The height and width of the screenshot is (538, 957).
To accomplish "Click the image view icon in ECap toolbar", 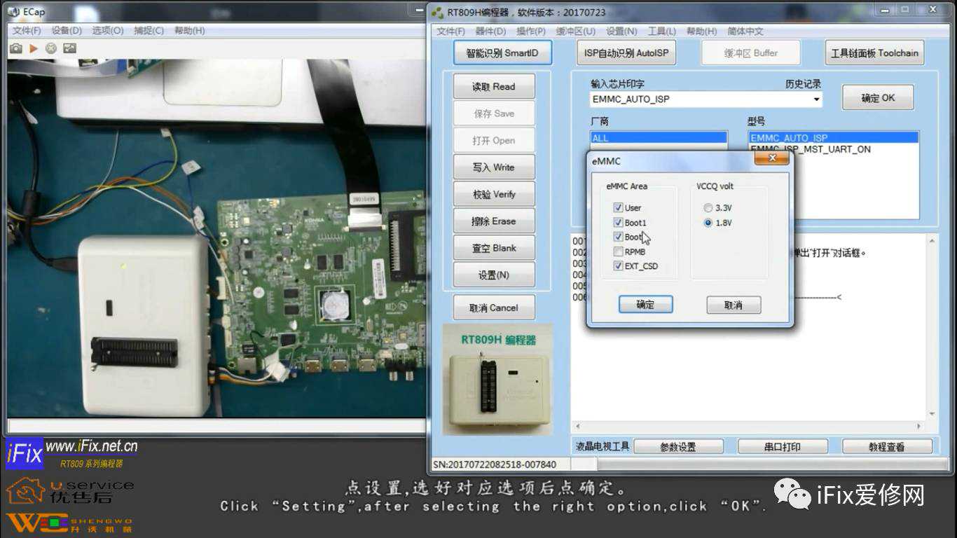I will click(x=69, y=48).
